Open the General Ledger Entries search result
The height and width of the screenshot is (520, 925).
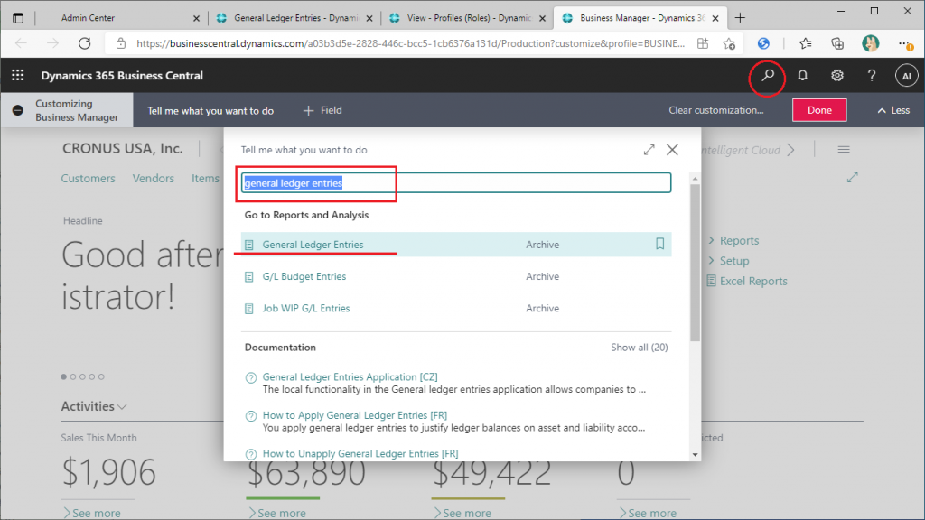(x=313, y=245)
